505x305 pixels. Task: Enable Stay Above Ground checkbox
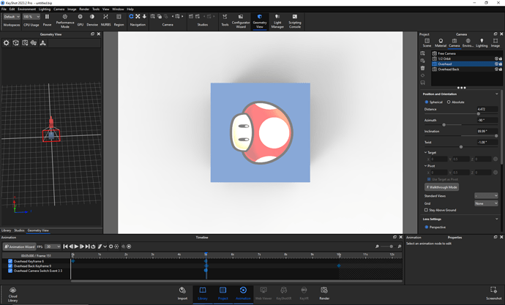click(426, 210)
